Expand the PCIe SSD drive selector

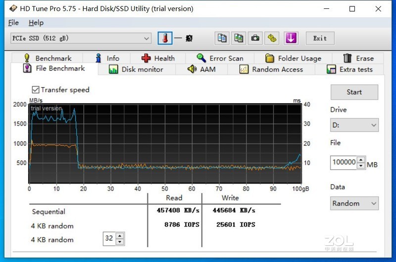[x=81, y=38]
